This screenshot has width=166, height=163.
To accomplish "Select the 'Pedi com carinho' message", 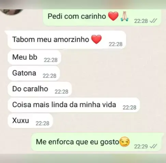I will pos(102,17).
